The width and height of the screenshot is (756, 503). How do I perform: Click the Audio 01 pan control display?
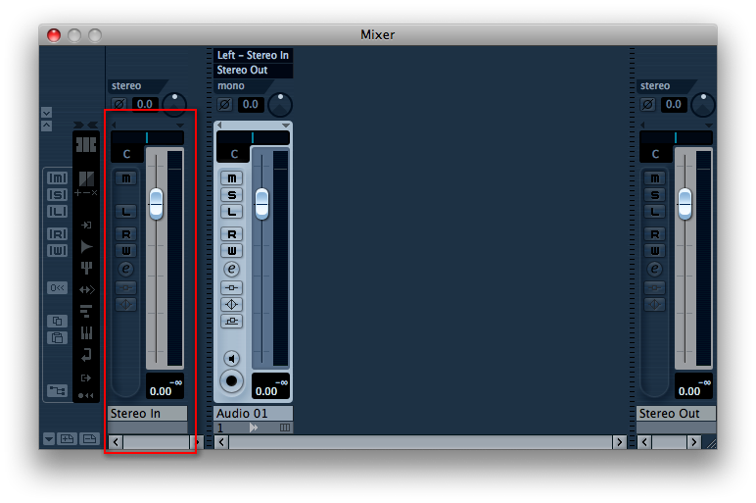pos(253,138)
